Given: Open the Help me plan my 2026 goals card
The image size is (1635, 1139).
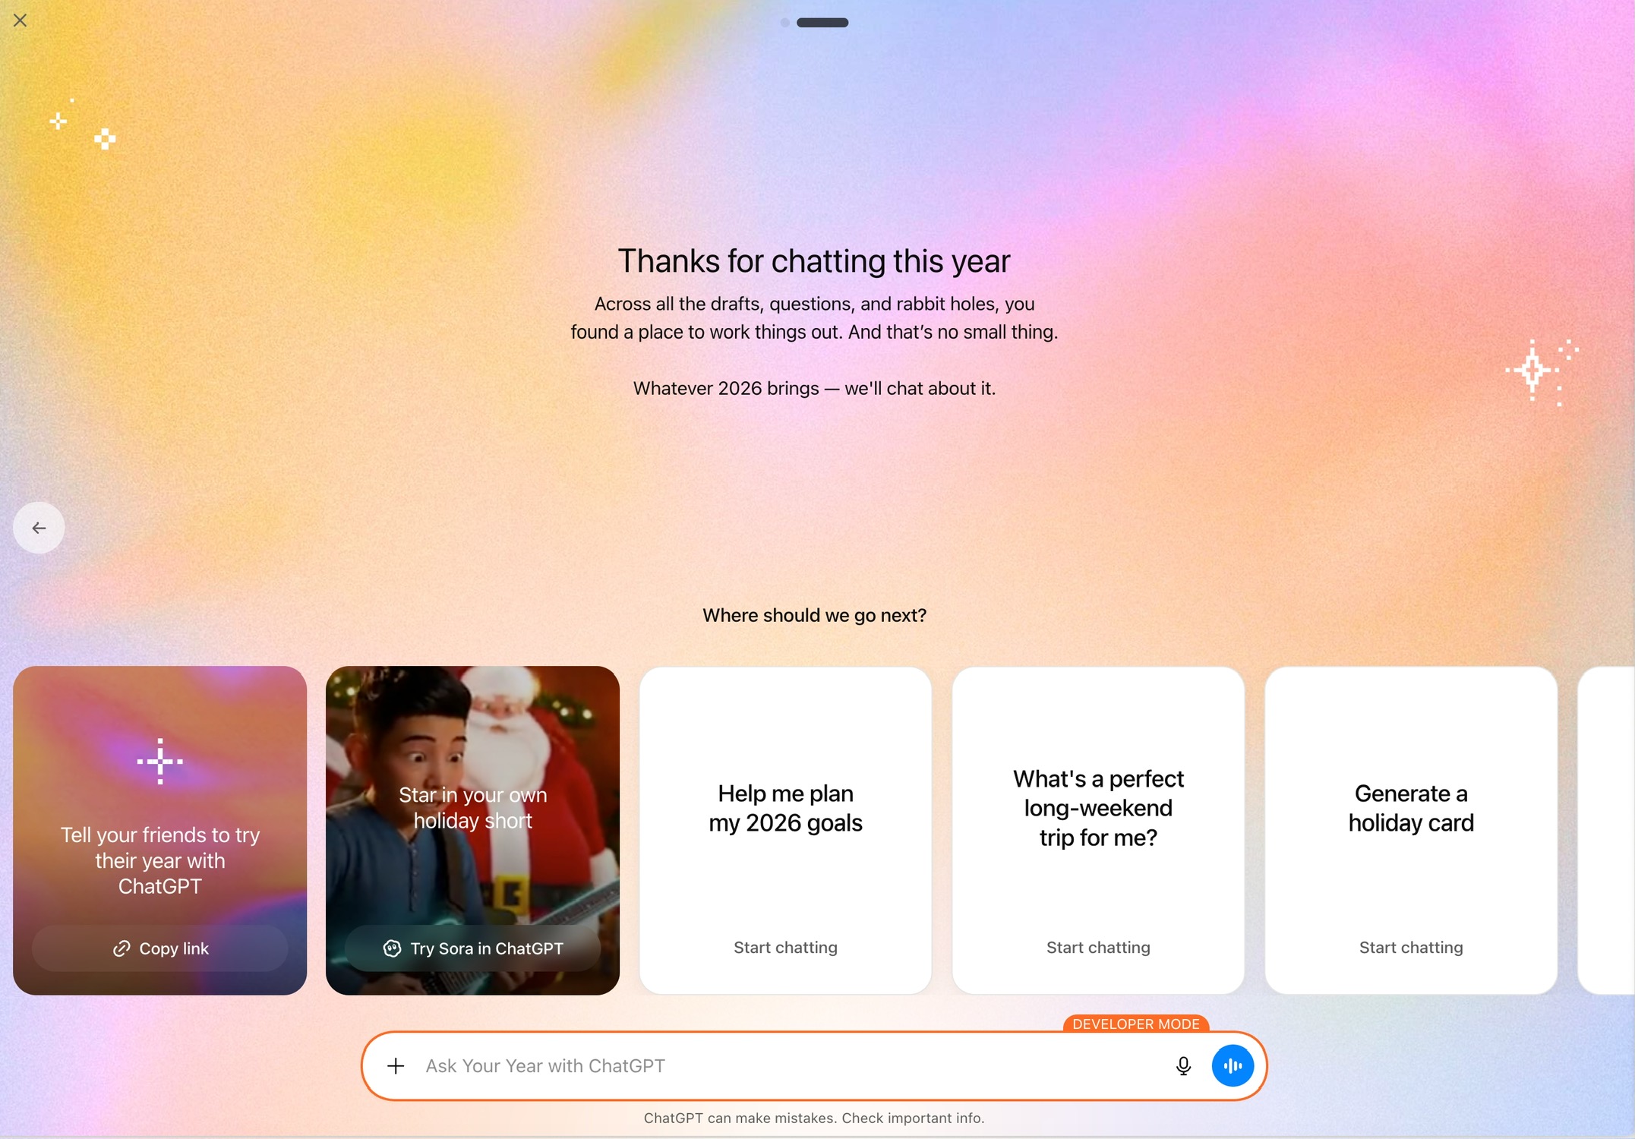Looking at the screenshot, I should [x=786, y=831].
